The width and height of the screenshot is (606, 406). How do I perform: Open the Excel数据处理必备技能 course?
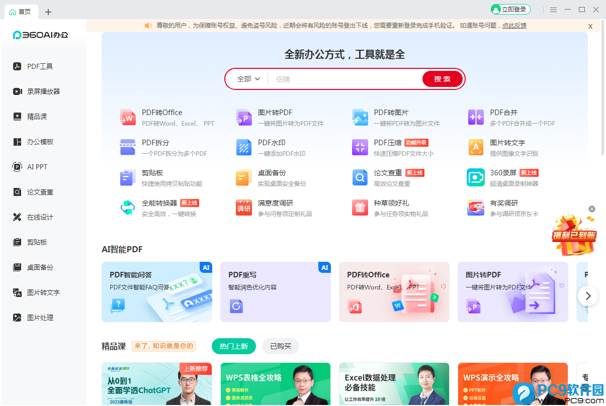(x=394, y=384)
